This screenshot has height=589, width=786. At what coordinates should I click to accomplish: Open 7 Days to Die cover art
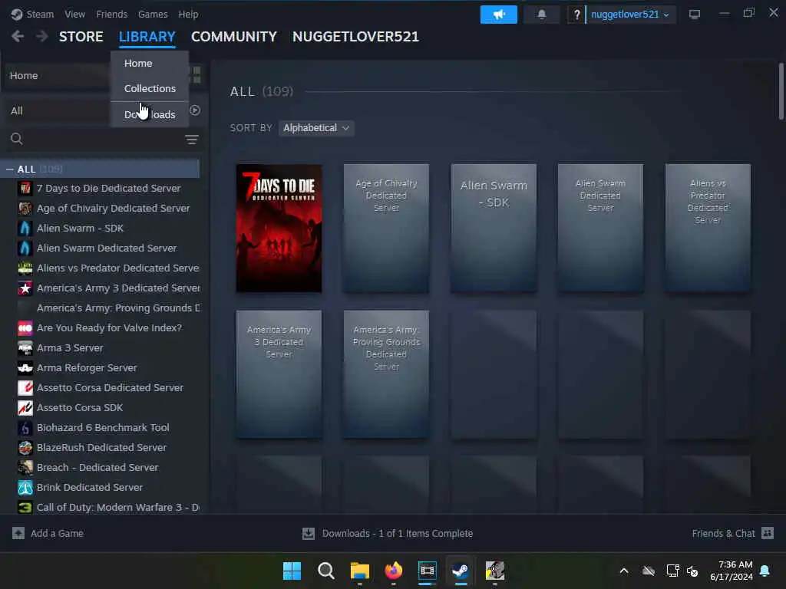pyautogui.click(x=279, y=229)
